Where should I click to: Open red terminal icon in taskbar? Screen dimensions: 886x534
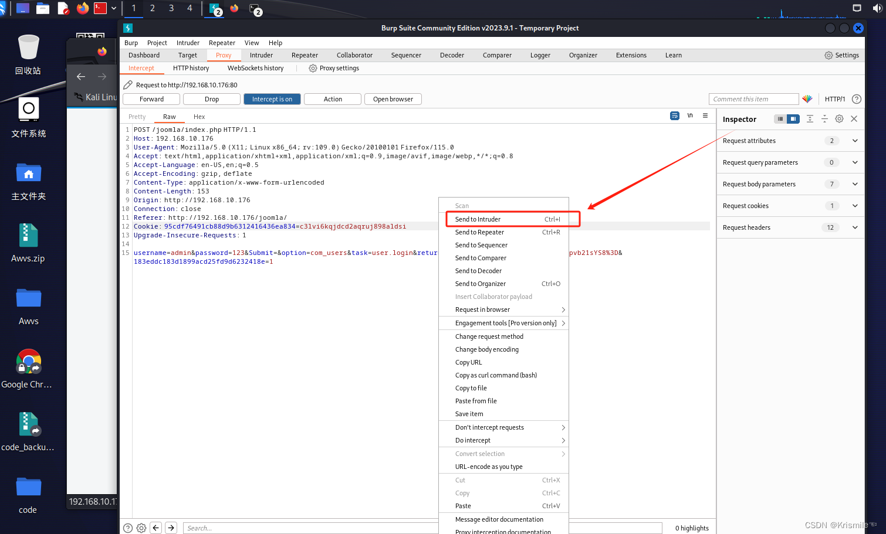(x=101, y=8)
